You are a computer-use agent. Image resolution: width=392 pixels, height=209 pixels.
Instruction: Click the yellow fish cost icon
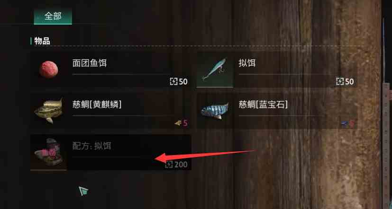(x=178, y=123)
